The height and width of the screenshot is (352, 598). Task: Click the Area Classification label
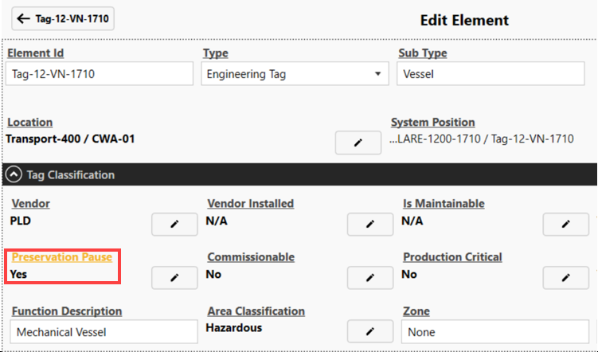[256, 311]
